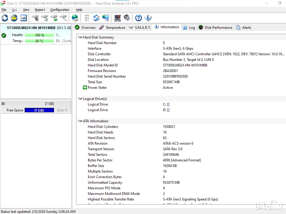286x214 pixels.
Task: Open the Disk Performance tab
Action: 216,28
